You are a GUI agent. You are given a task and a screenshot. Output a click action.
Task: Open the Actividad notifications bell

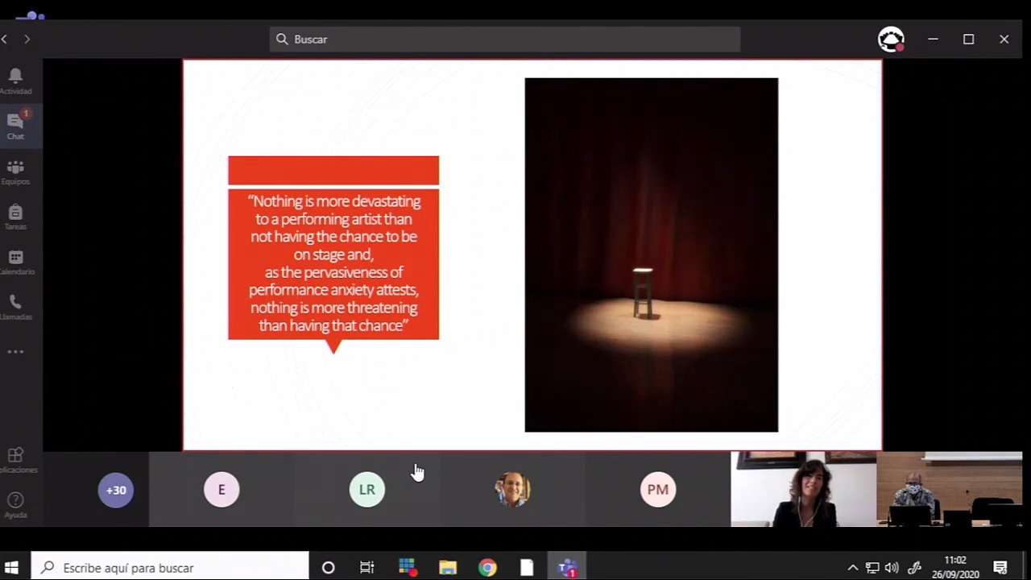(15, 80)
